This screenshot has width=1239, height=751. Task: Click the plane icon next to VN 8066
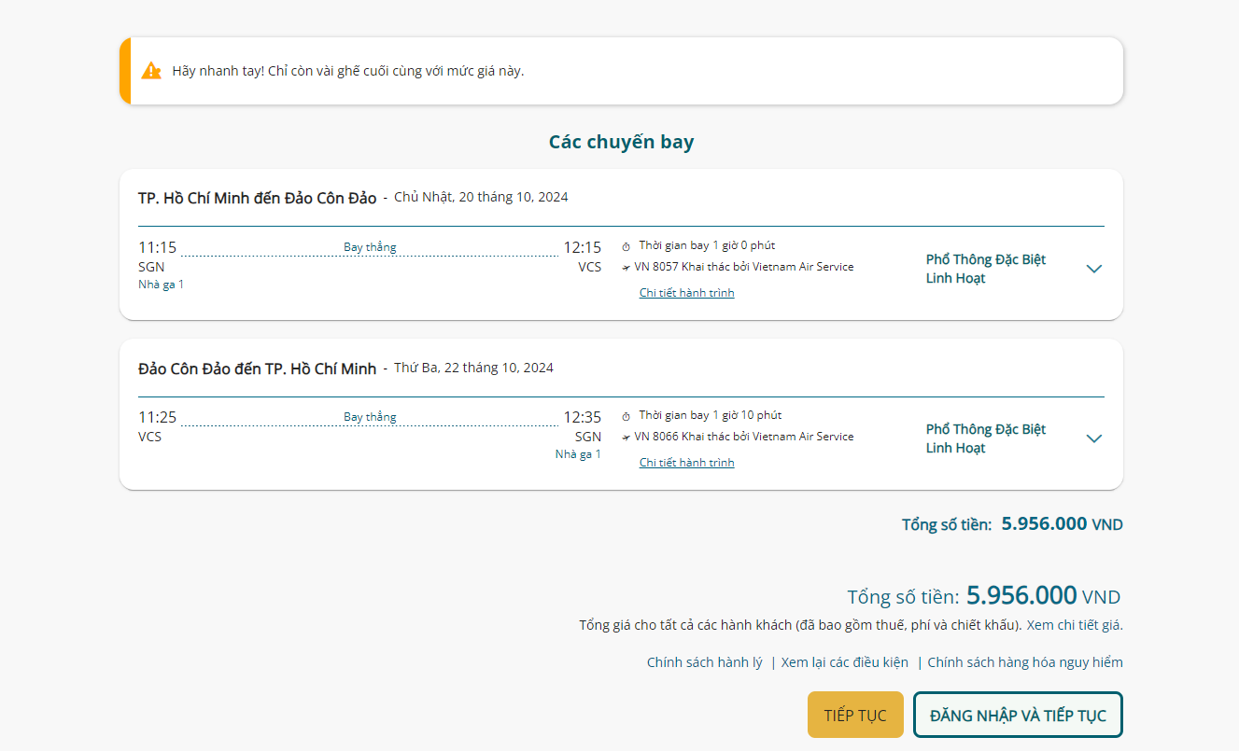click(627, 438)
